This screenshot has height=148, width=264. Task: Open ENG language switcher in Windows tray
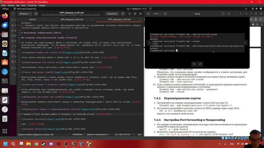[x=232, y=144]
